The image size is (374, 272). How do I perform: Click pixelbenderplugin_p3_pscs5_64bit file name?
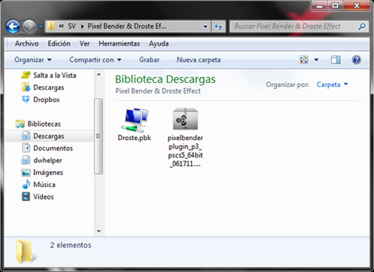186,151
